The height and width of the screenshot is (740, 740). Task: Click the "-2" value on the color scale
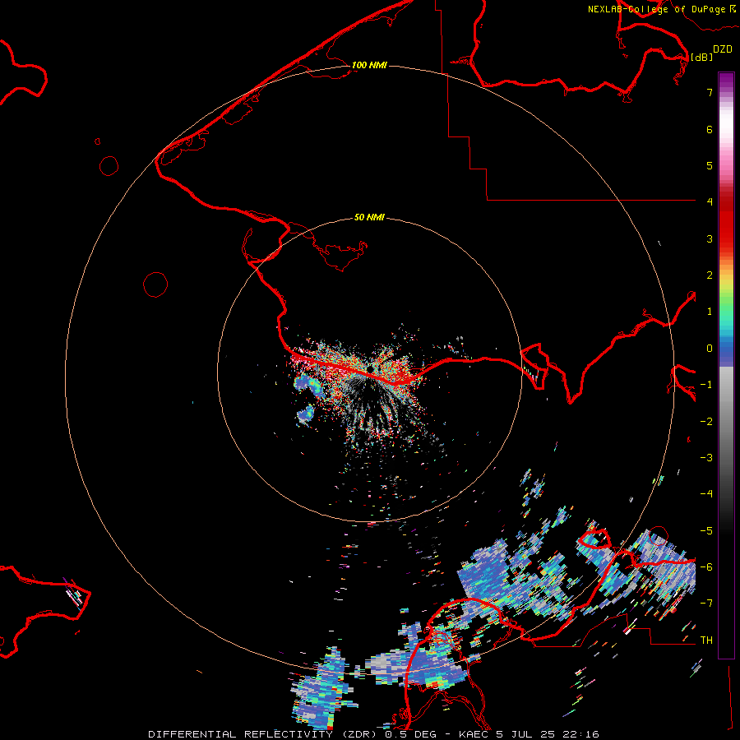[706, 422]
